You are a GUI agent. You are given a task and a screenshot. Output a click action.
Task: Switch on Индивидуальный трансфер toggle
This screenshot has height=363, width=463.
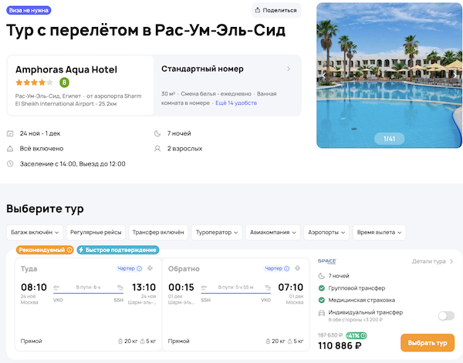(446, 315)
